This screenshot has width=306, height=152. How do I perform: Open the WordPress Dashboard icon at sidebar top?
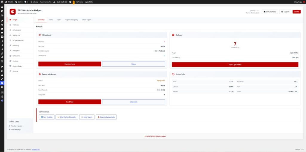pos(2,7)
